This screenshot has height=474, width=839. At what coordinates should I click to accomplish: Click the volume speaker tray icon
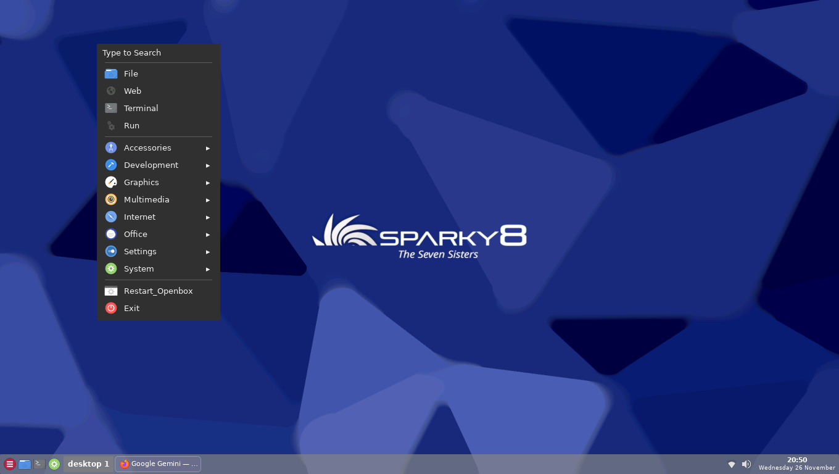click(746, 464)
